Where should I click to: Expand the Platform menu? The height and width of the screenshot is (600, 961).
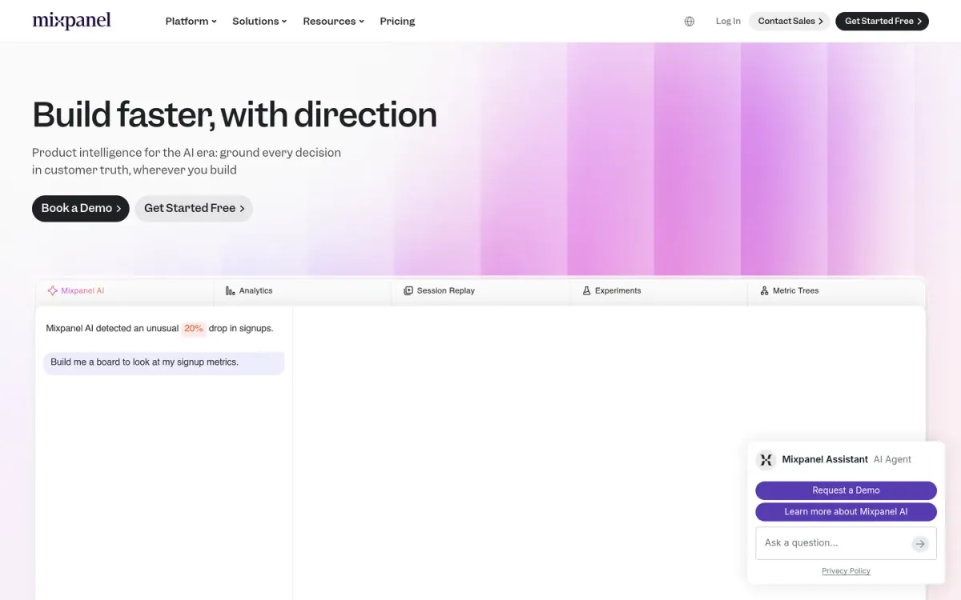[191, 22]
